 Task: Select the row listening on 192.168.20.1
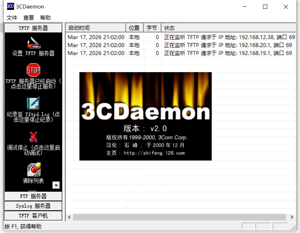[x=181, y=45]
